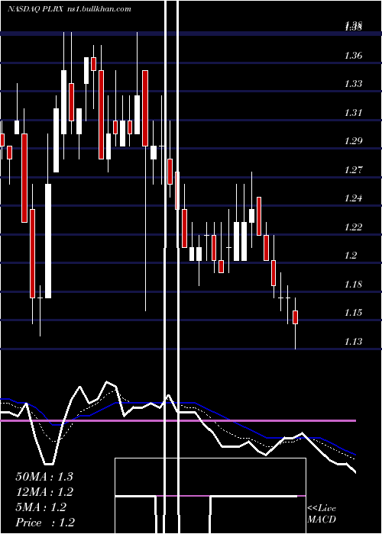Click the 5MA : 1.2 readout

[40, 507]
